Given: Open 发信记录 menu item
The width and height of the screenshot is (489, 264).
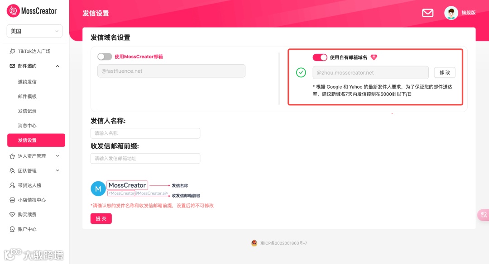Looking at the screenshot, I should (27, 111).
